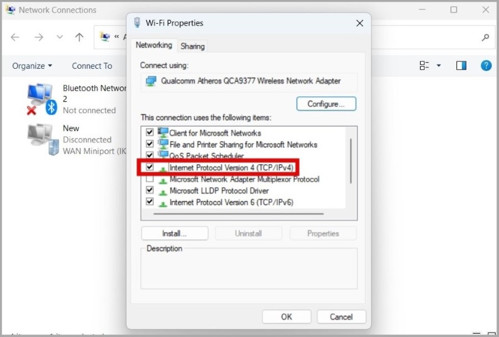Open the Organize menu in Network Connections

pyautogui.click(x=32, y=66)
